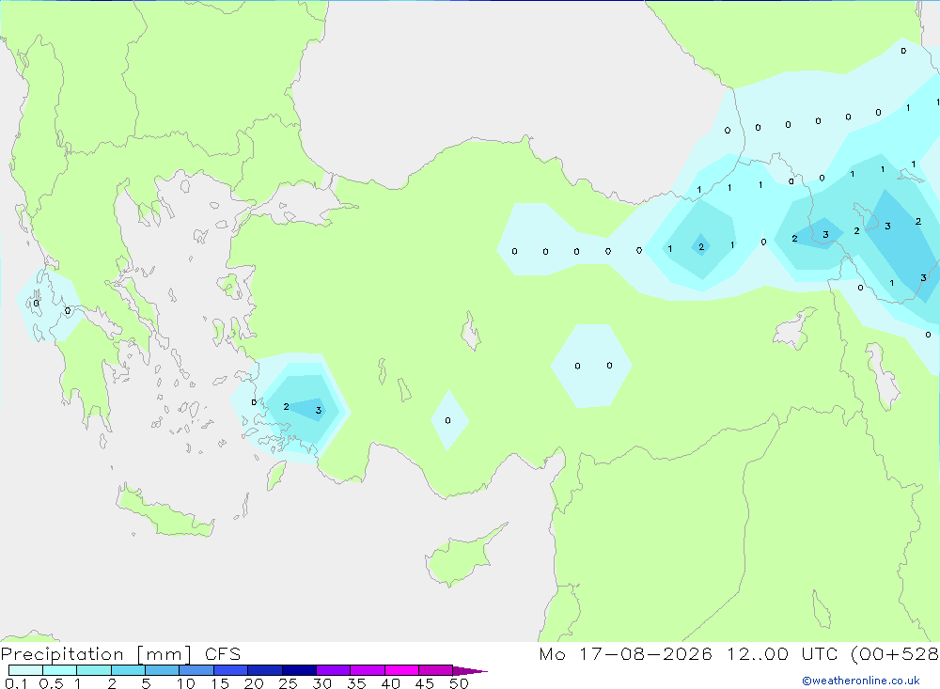Click the '17-08-2026' forecast date
This screenshot has height=689, width=940.
coord(646,654)
